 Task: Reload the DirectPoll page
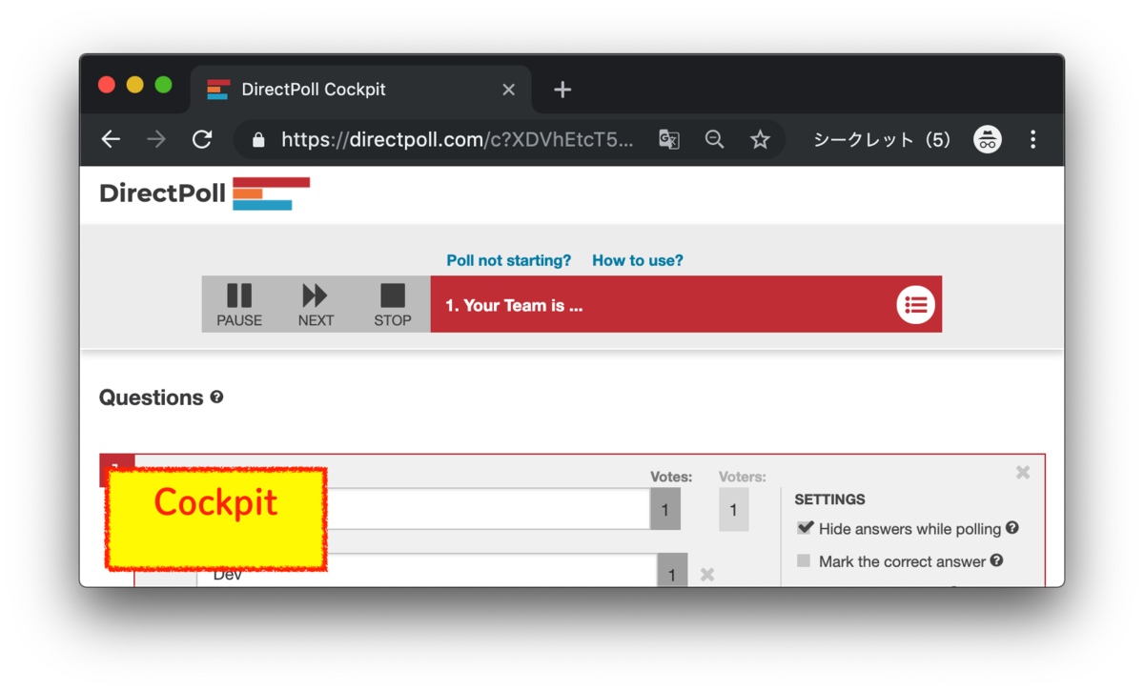(x=202, y=139)
